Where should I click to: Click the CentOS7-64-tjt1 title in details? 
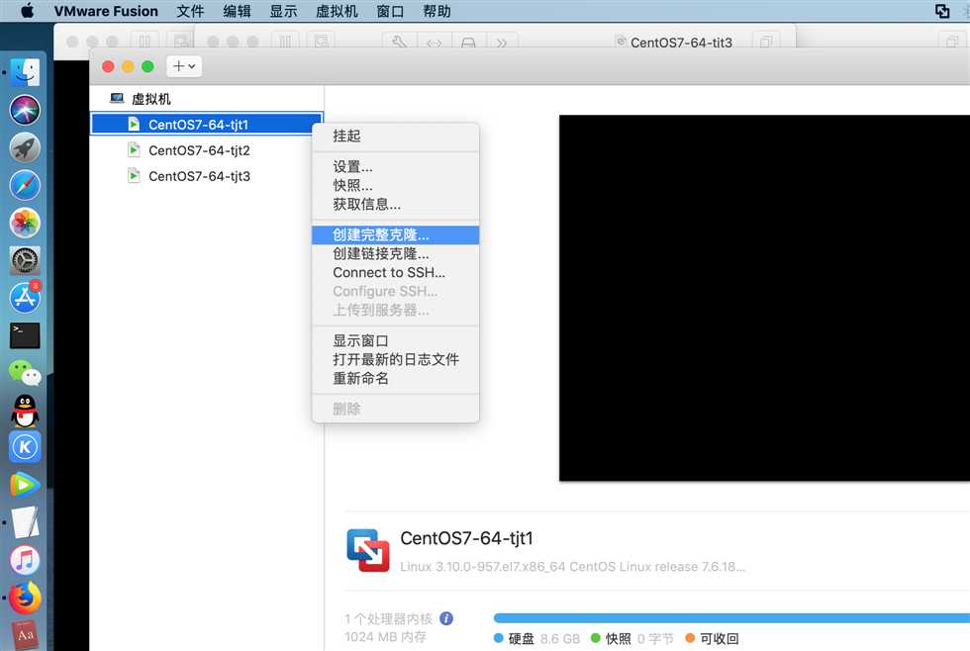click(466, 538)
